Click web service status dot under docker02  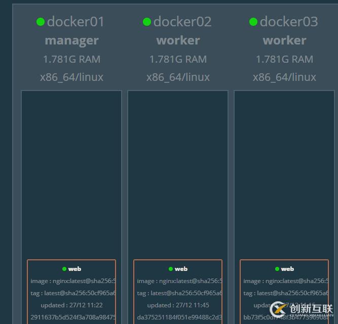(171, 269)
